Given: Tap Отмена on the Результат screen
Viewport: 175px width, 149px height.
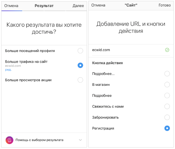Looking at the screenshot, I should pyautogui.click(x=11, y=6).
